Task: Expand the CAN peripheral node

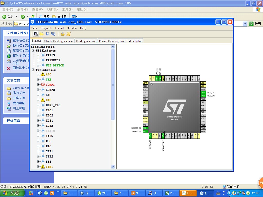Action: coord(38,80)
